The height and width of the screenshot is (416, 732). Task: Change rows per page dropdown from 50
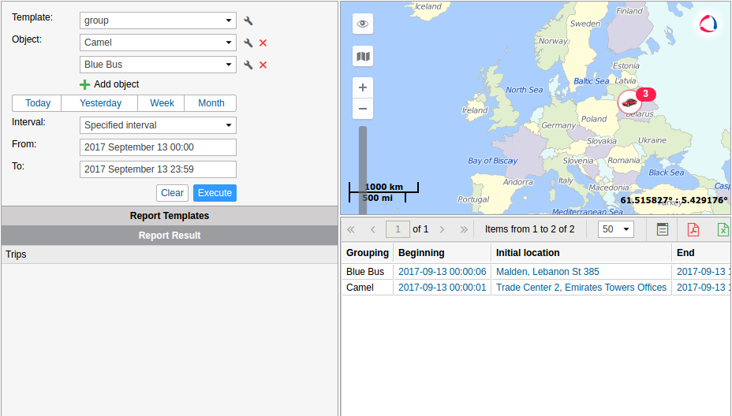[616, 229]
